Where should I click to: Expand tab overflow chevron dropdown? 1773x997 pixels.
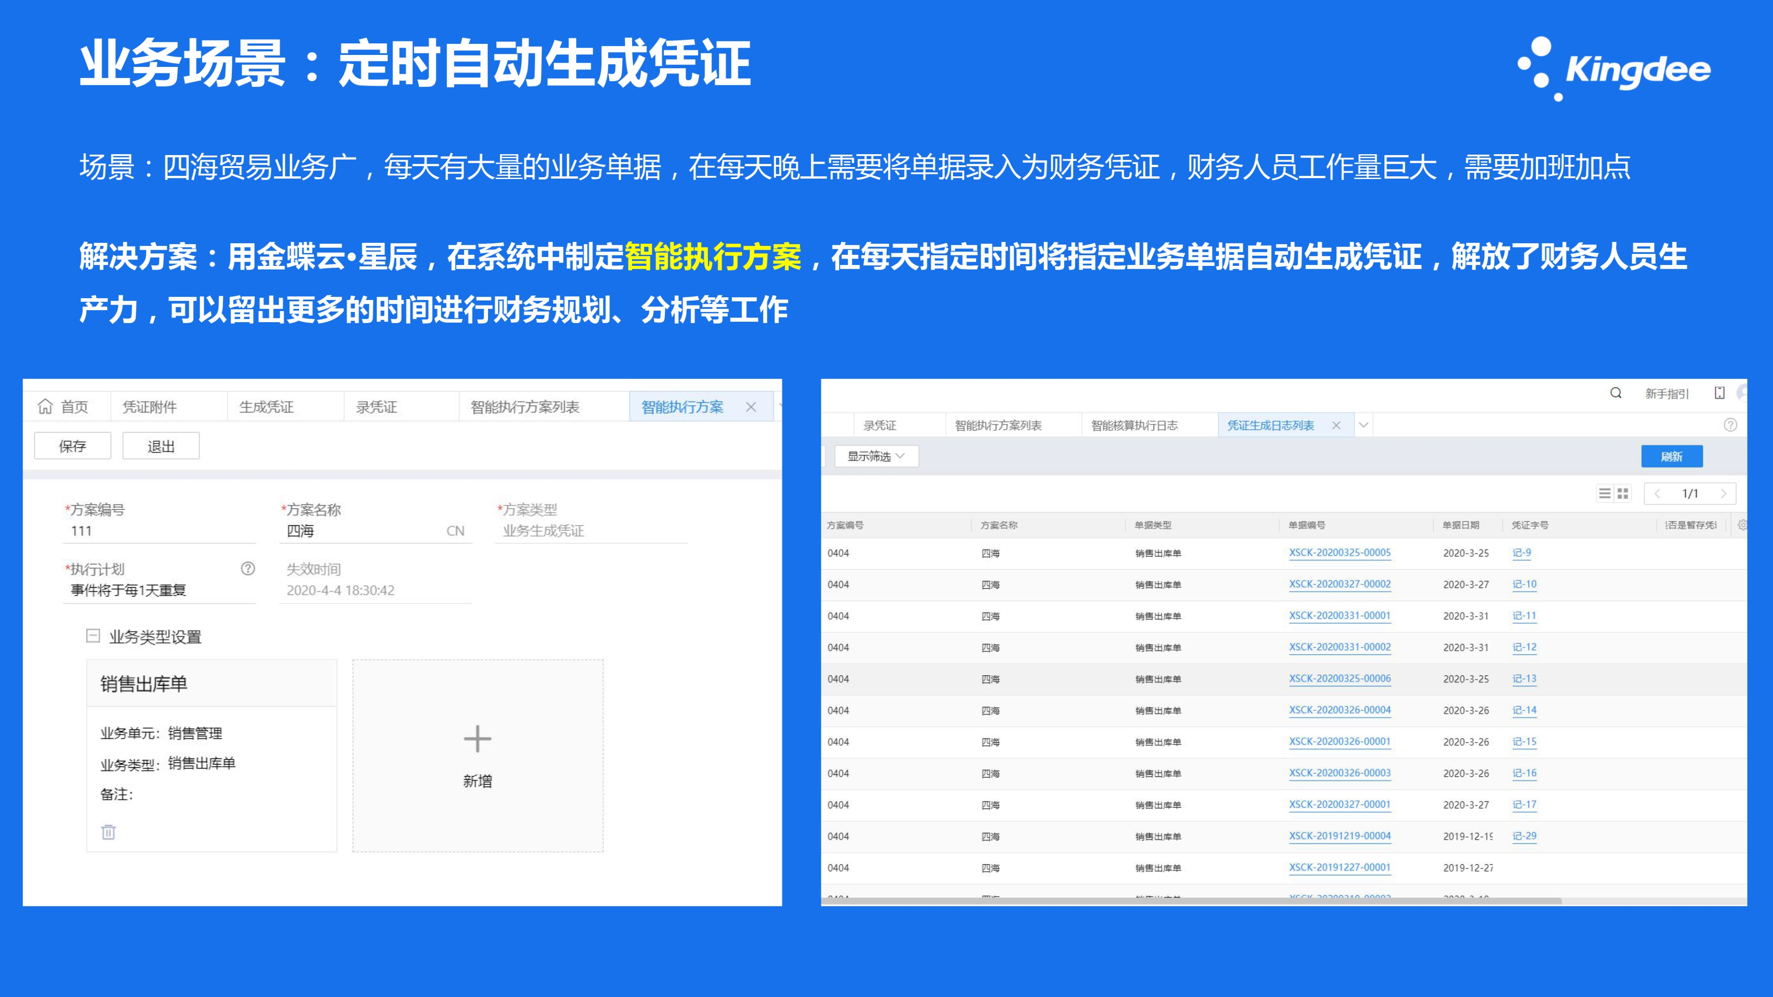[x=1363, y=425]
